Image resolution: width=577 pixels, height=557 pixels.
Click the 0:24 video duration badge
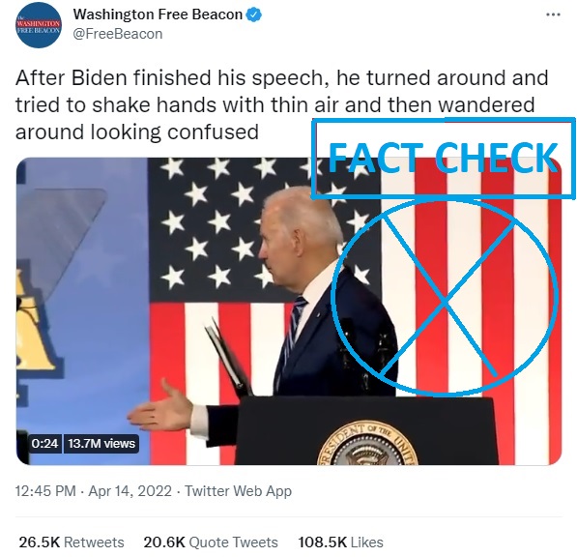pyautogui.click(x=44, y=443)
